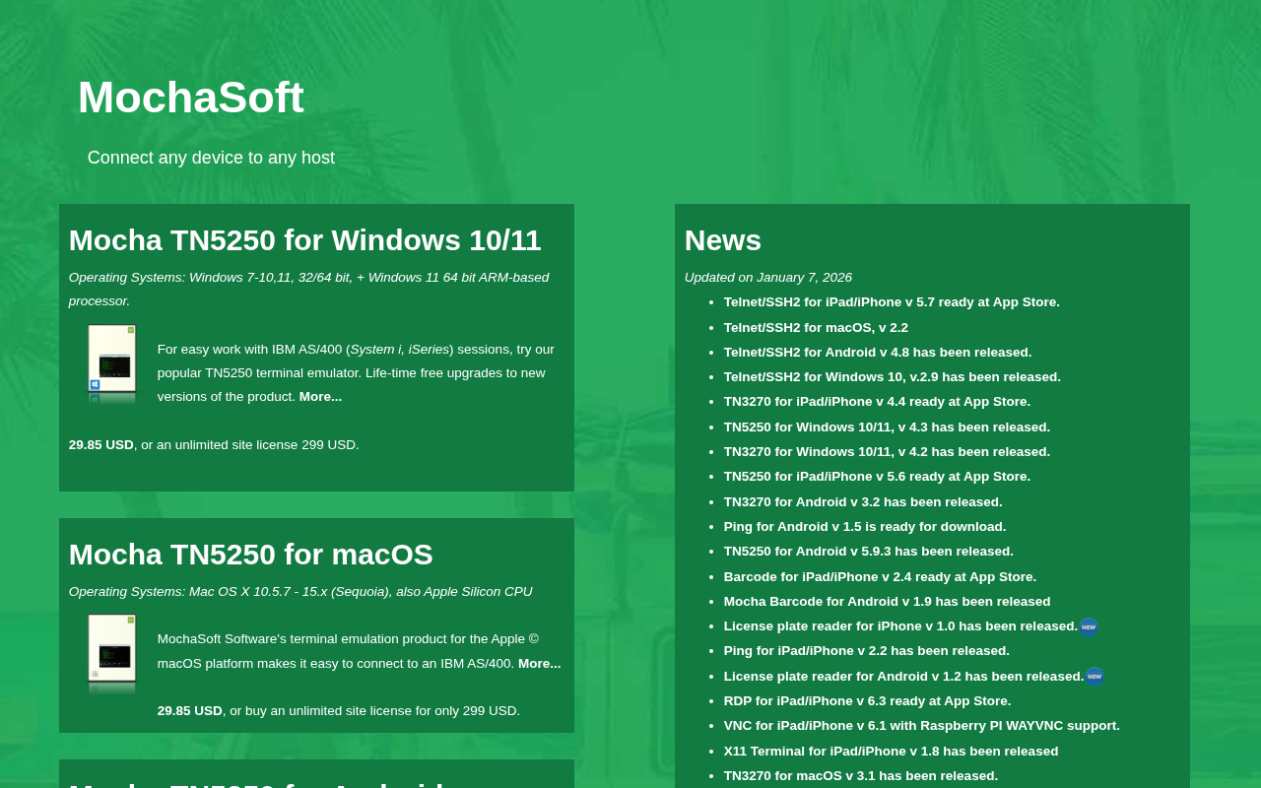Image resolution: width=1261 pixels, height=788 pixels.
Task: View VNC for iPad/iPhone v 6.1 WAYVNC news
Action: 920,726
